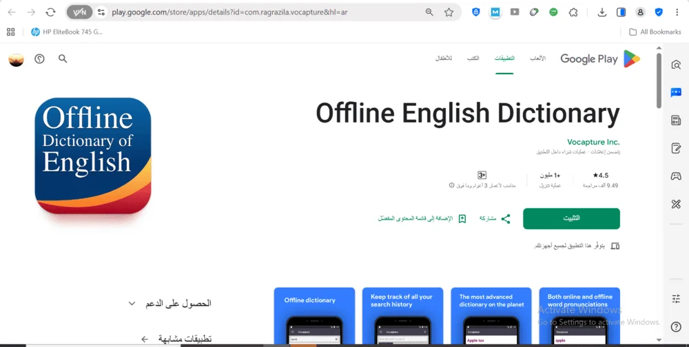Bookmark this page with the star icon

point(449,12)
